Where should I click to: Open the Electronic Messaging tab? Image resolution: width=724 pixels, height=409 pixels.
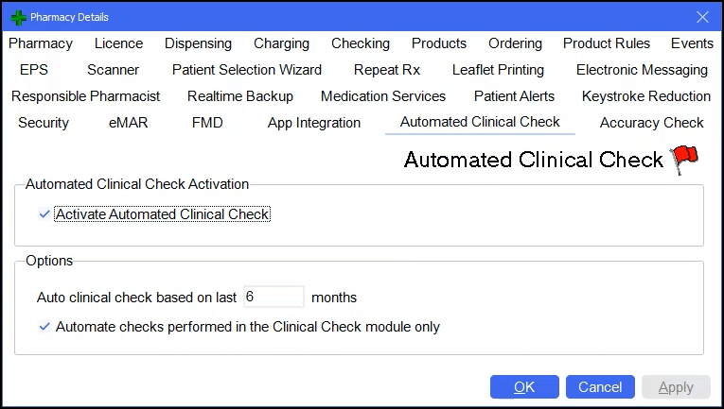point(642,70)
